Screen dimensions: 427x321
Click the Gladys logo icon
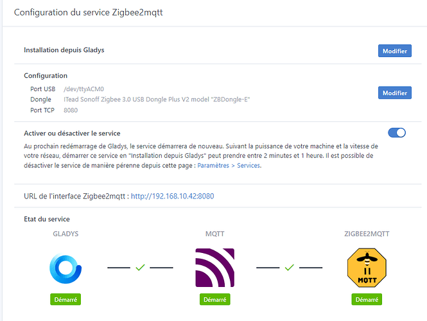tap(65, 267)
